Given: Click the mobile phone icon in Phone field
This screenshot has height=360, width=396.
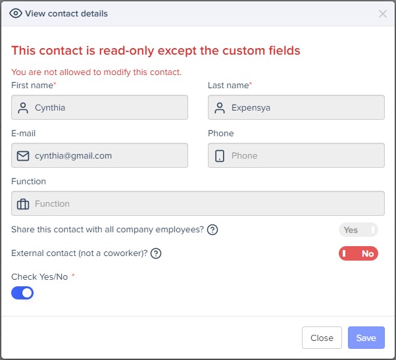Looking at the screenshot, I should tap(220, 156).
